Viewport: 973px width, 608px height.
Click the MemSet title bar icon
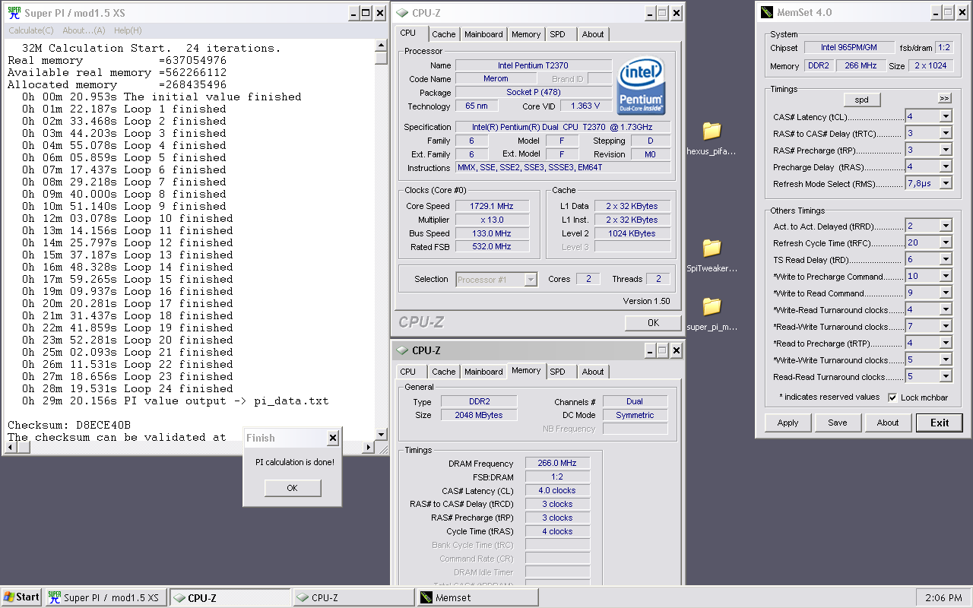coord(767,12)
